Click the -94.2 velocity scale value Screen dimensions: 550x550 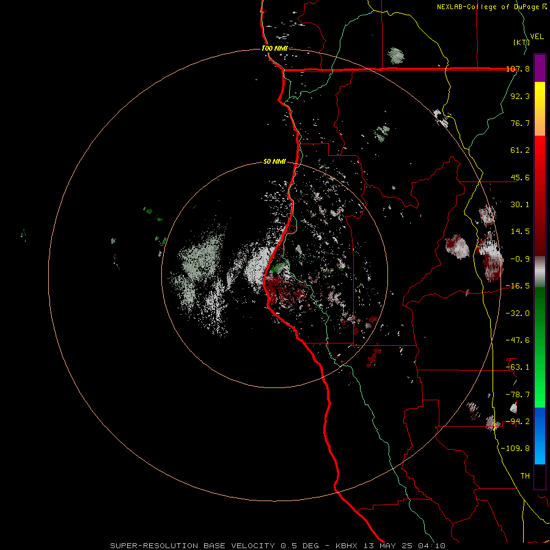tap(518, 421)
